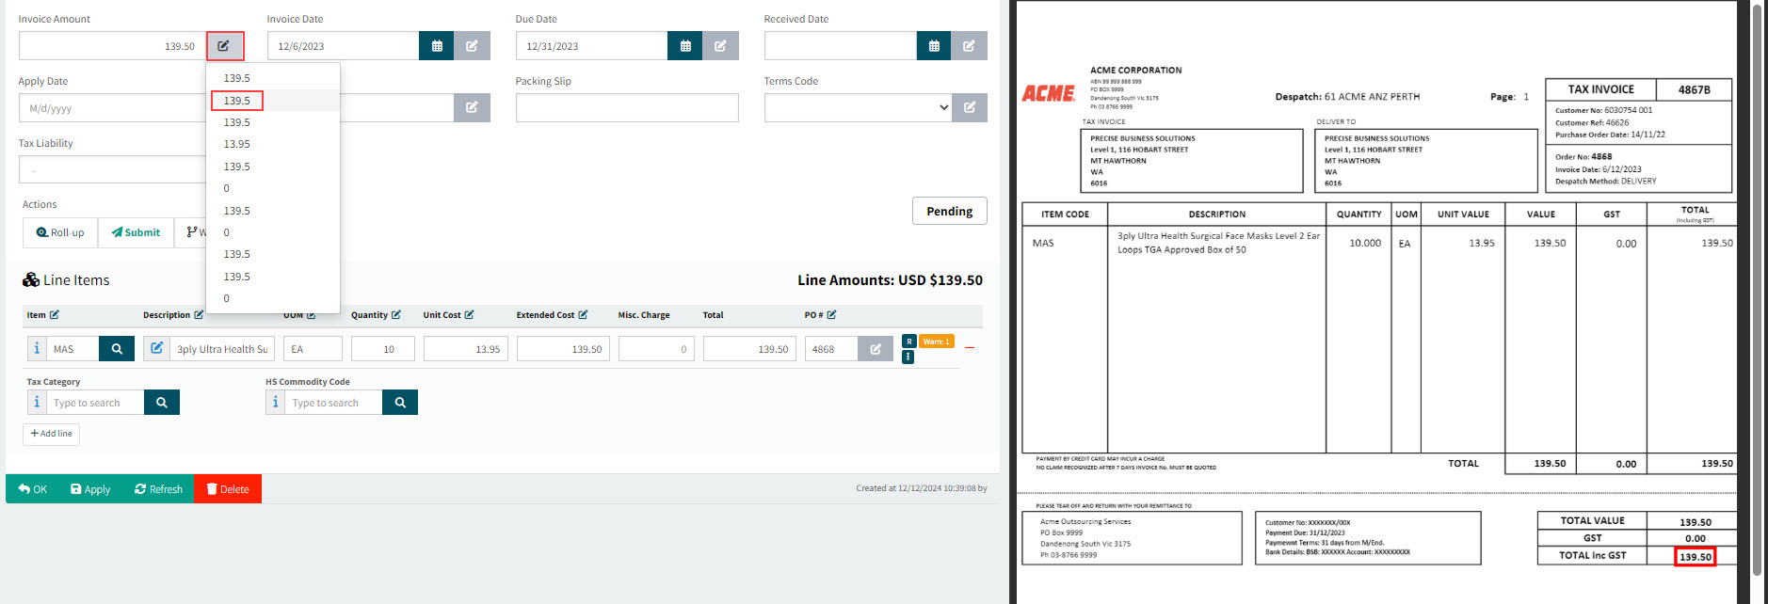1768x604 pixels.
Task: Click the Packing Slip input field
Action: (626, 108)
